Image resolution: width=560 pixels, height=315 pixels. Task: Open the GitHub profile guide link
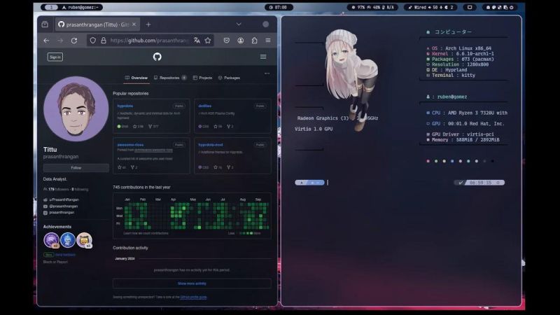click(x=193, y=297)
